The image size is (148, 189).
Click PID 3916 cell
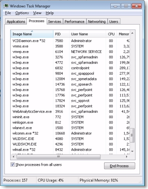pyautogui.click(x=59, y=112)
